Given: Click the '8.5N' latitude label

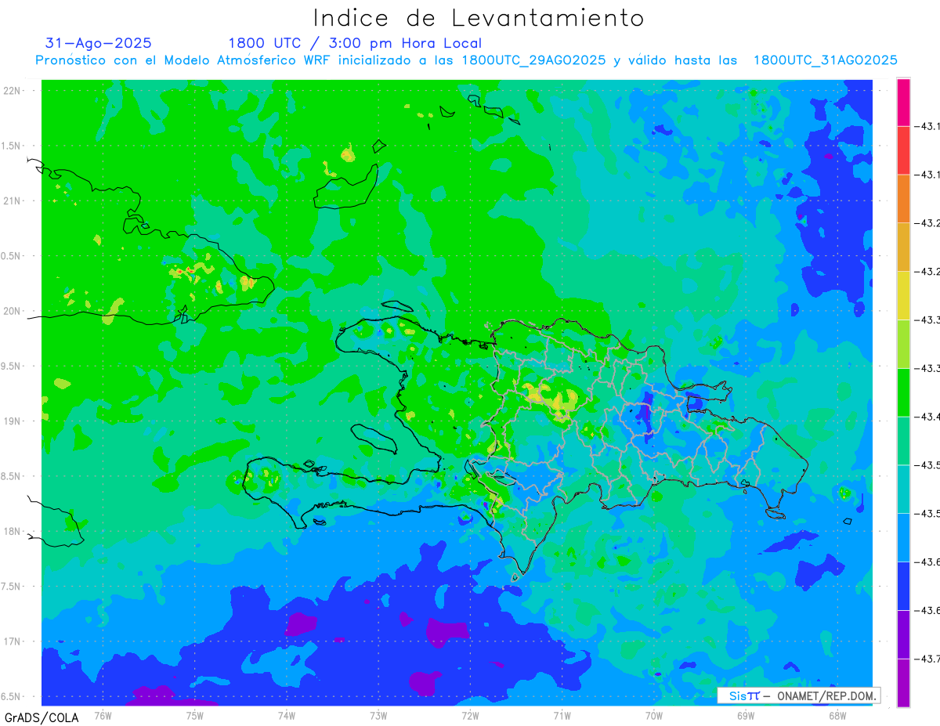Looking at the screenshot, I should tap(12, 476).
